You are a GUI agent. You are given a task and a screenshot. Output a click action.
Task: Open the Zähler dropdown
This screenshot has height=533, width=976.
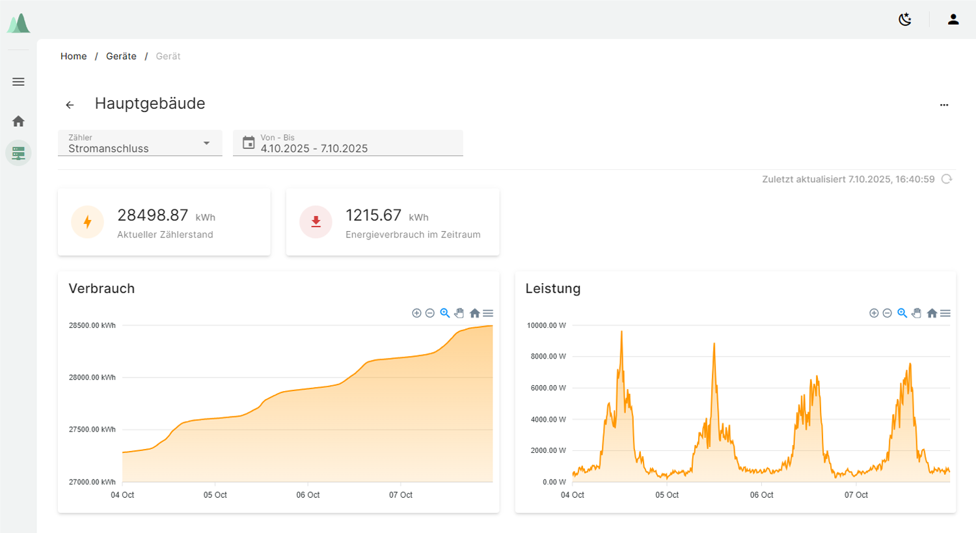[x=207, y=143]
